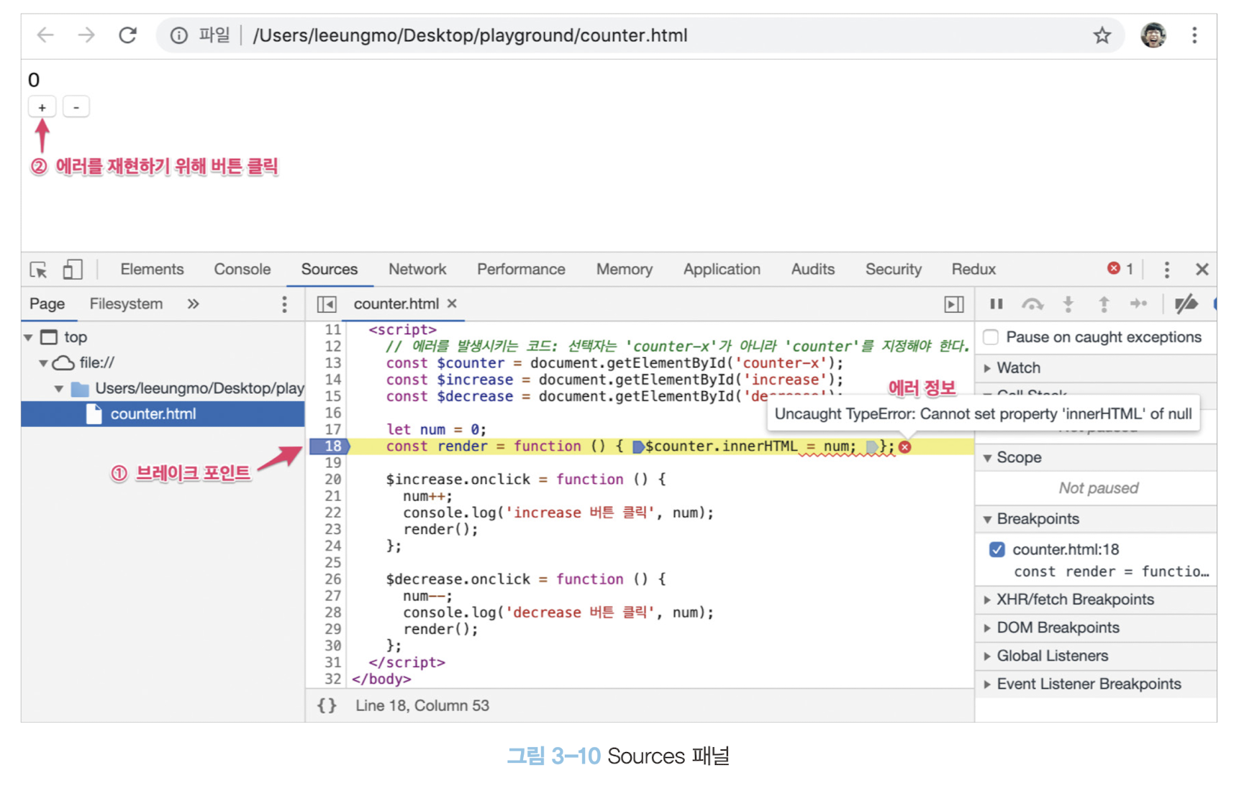Viewport: 1239px width, 788px height.
Task: Collapse the Users/leeungmo/Desktop/play folder
Action: (x=59, y=389)
